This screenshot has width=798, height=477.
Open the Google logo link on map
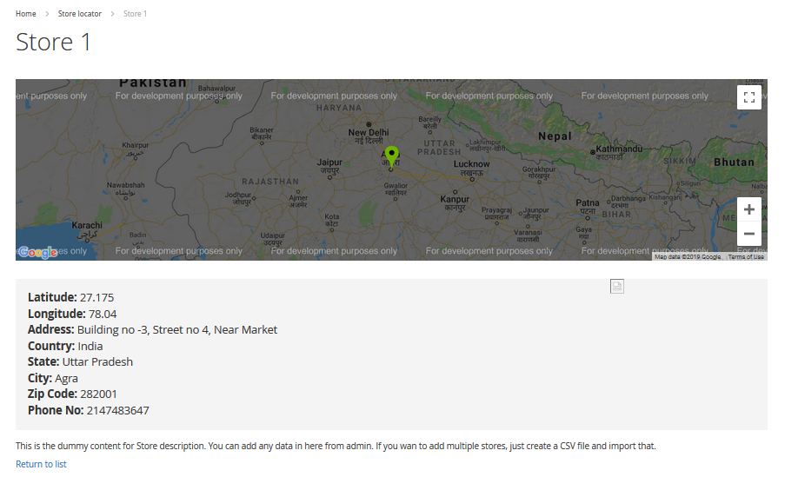pyautogui.click(x=37, y=252)
